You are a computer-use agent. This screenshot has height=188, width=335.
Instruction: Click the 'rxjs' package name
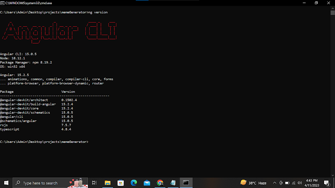click(x=4, y=125)
